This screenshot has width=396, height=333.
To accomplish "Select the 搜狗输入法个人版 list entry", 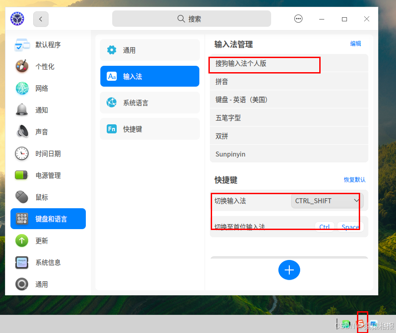I will click(x=264, y=65).
